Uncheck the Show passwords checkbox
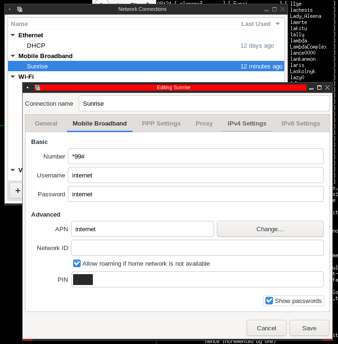This screenshot has width=338, height=344. 269,301
